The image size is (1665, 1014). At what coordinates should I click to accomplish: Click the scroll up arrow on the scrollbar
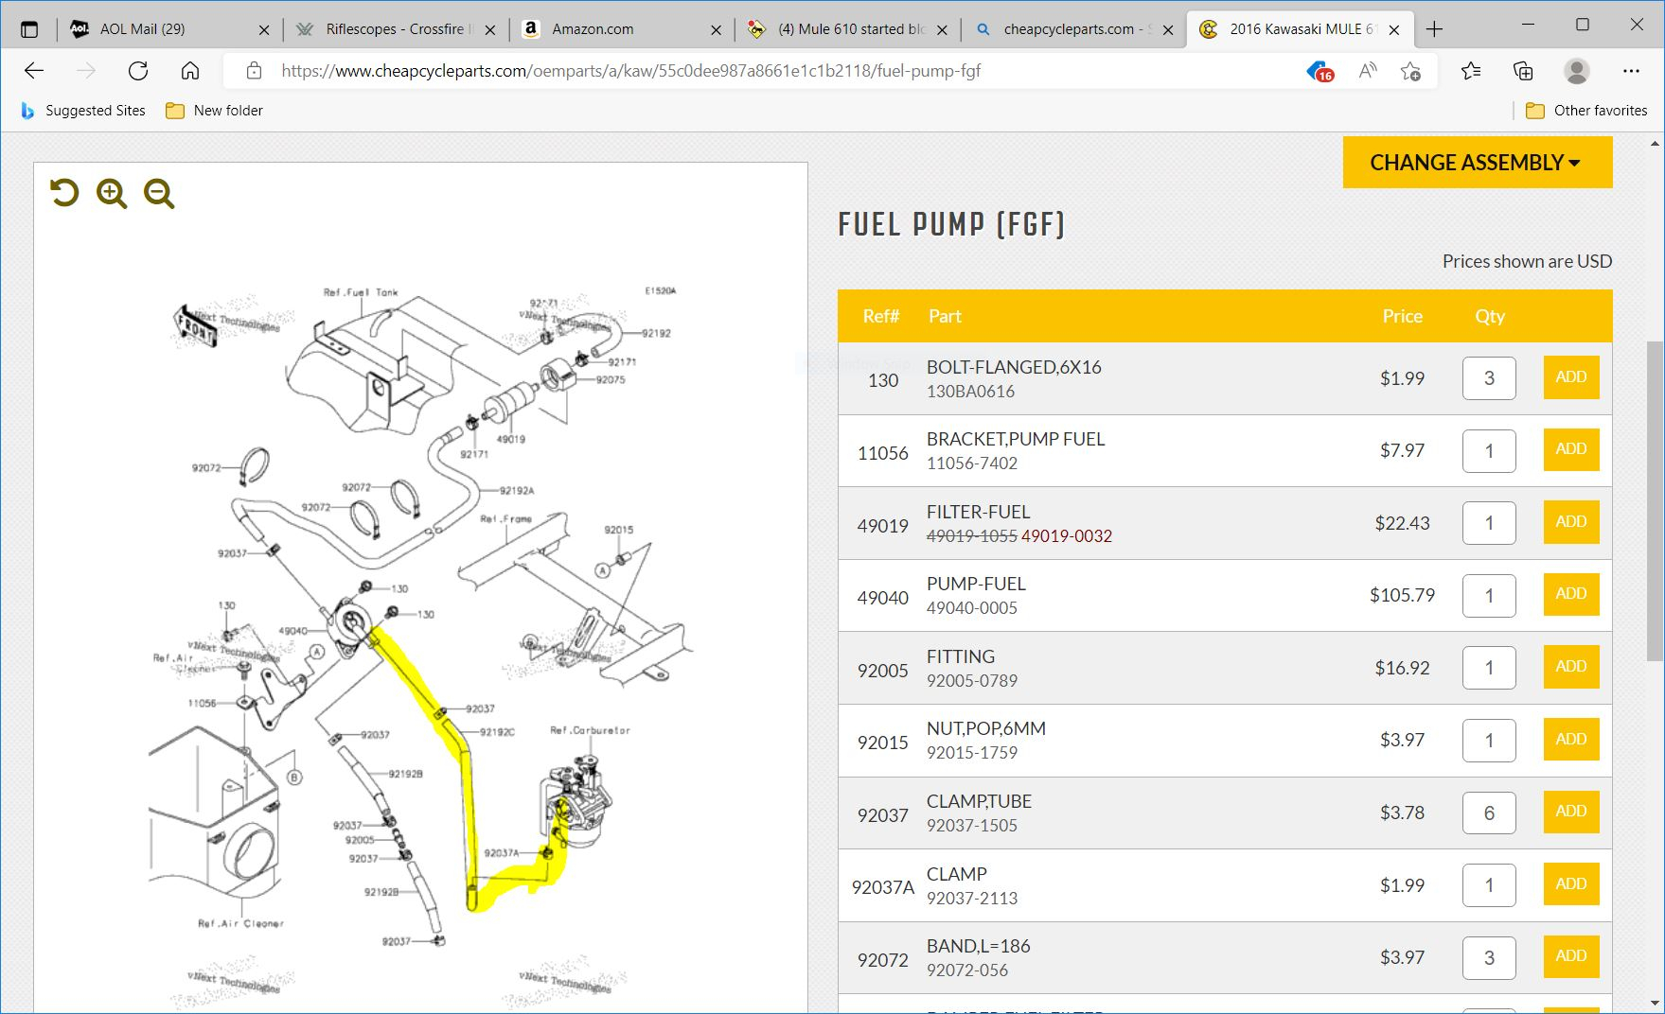[1655, 144]
